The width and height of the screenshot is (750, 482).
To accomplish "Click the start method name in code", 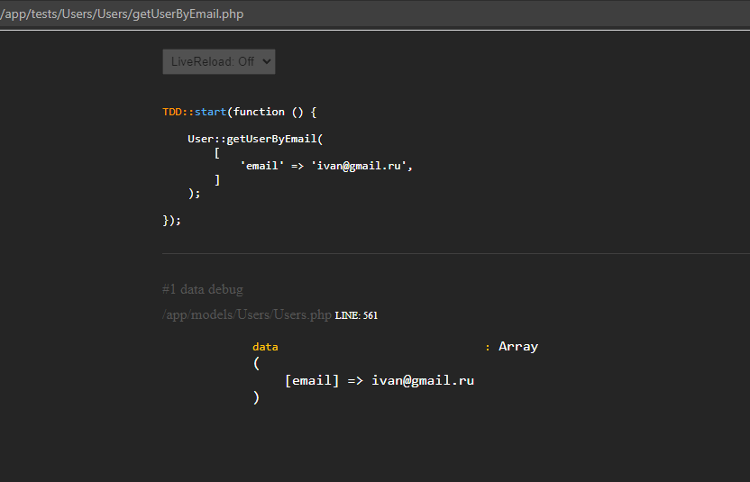I will 210,112.
